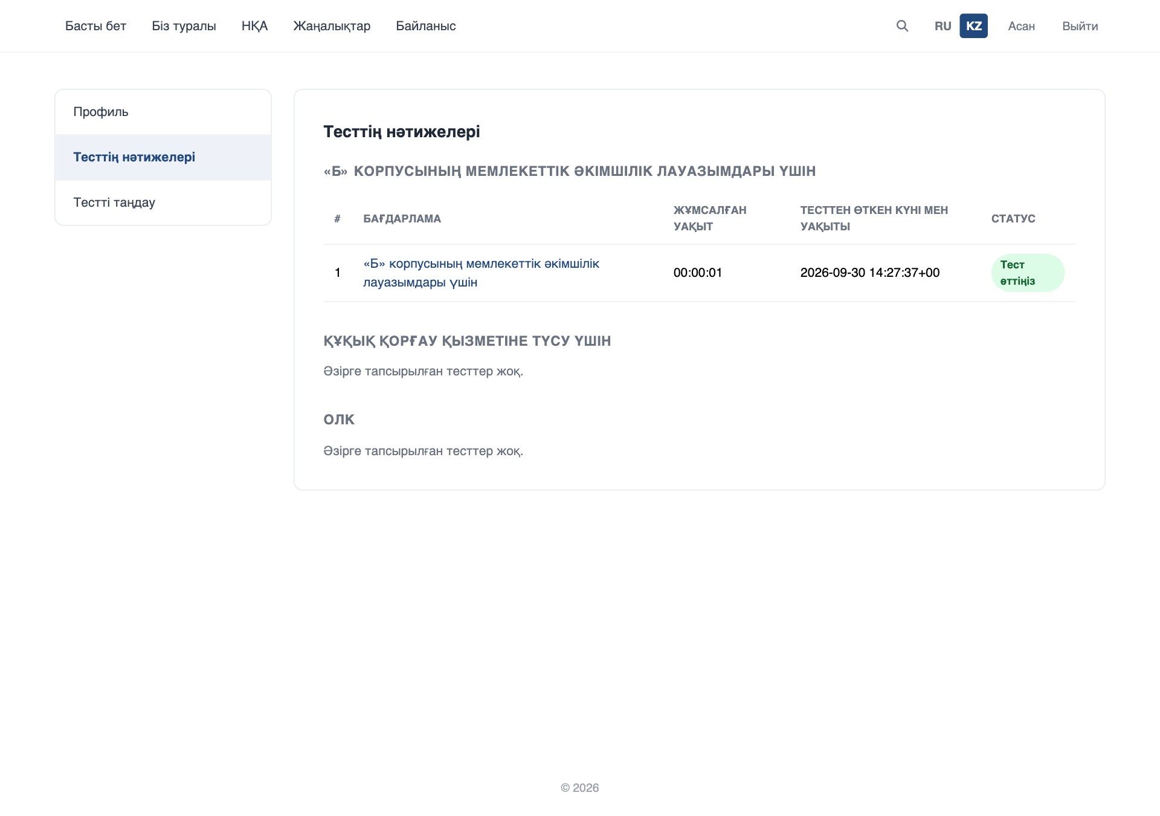This screenshot has height=816, width=1160.
Task: Click the СТАТУС column header
Action: 1013,219
